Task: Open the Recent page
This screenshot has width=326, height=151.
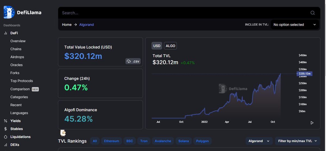Action: (16, 105)
